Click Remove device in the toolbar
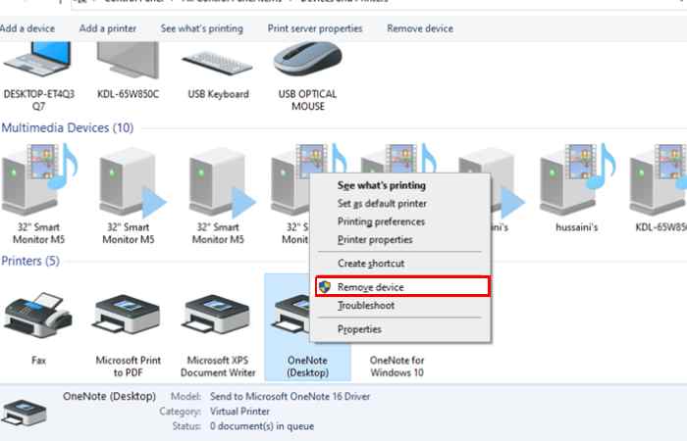This screenshot has height=441, width=687. pos(420,28)
